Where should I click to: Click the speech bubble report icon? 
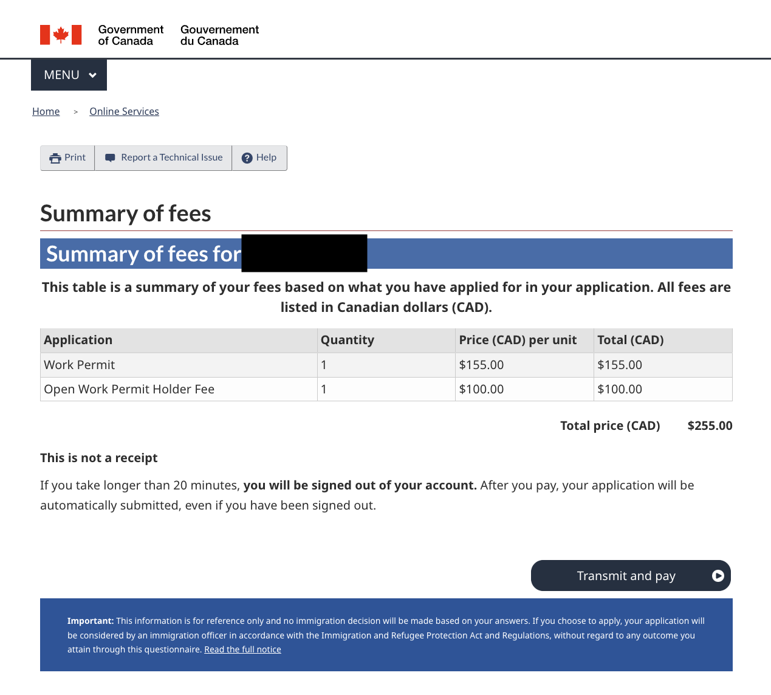[110, 158]
